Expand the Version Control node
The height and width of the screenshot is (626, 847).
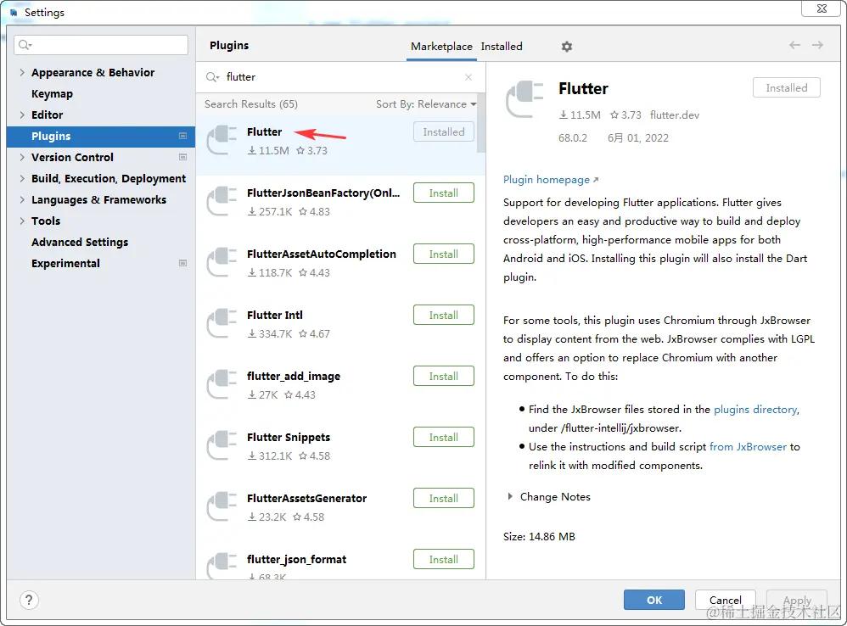pos(22,157)
